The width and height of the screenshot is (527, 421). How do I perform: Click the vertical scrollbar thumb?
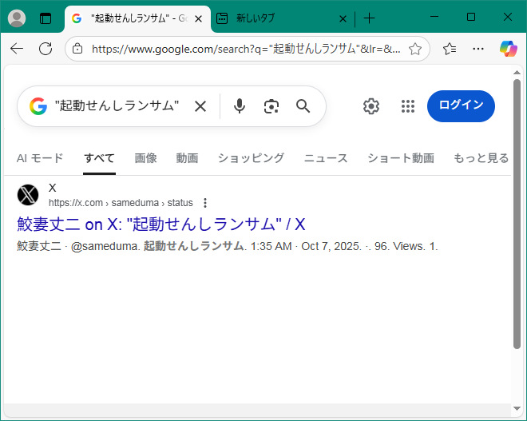point(517,214)
